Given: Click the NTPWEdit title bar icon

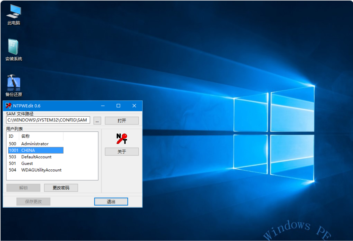Looking at the screenshot, I should pyautogui.click(x=8, y=106).
